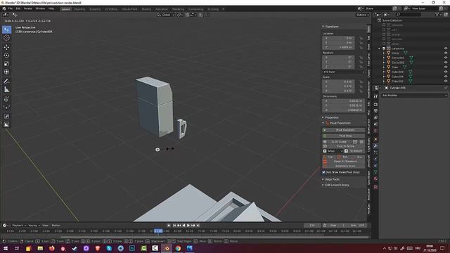Toggle the snap magnet in viewport header

187,15
